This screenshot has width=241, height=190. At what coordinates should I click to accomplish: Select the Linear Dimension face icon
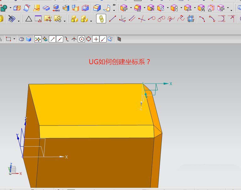pos(188,8)
